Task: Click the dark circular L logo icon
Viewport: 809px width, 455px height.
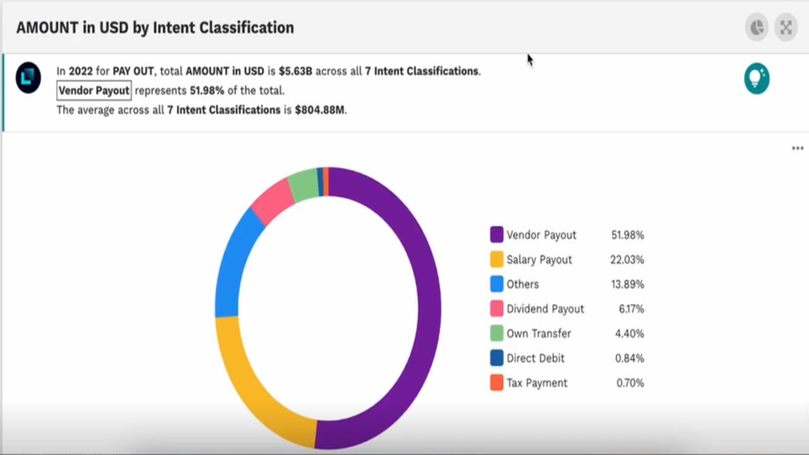Action: click(x=28, y=78)
